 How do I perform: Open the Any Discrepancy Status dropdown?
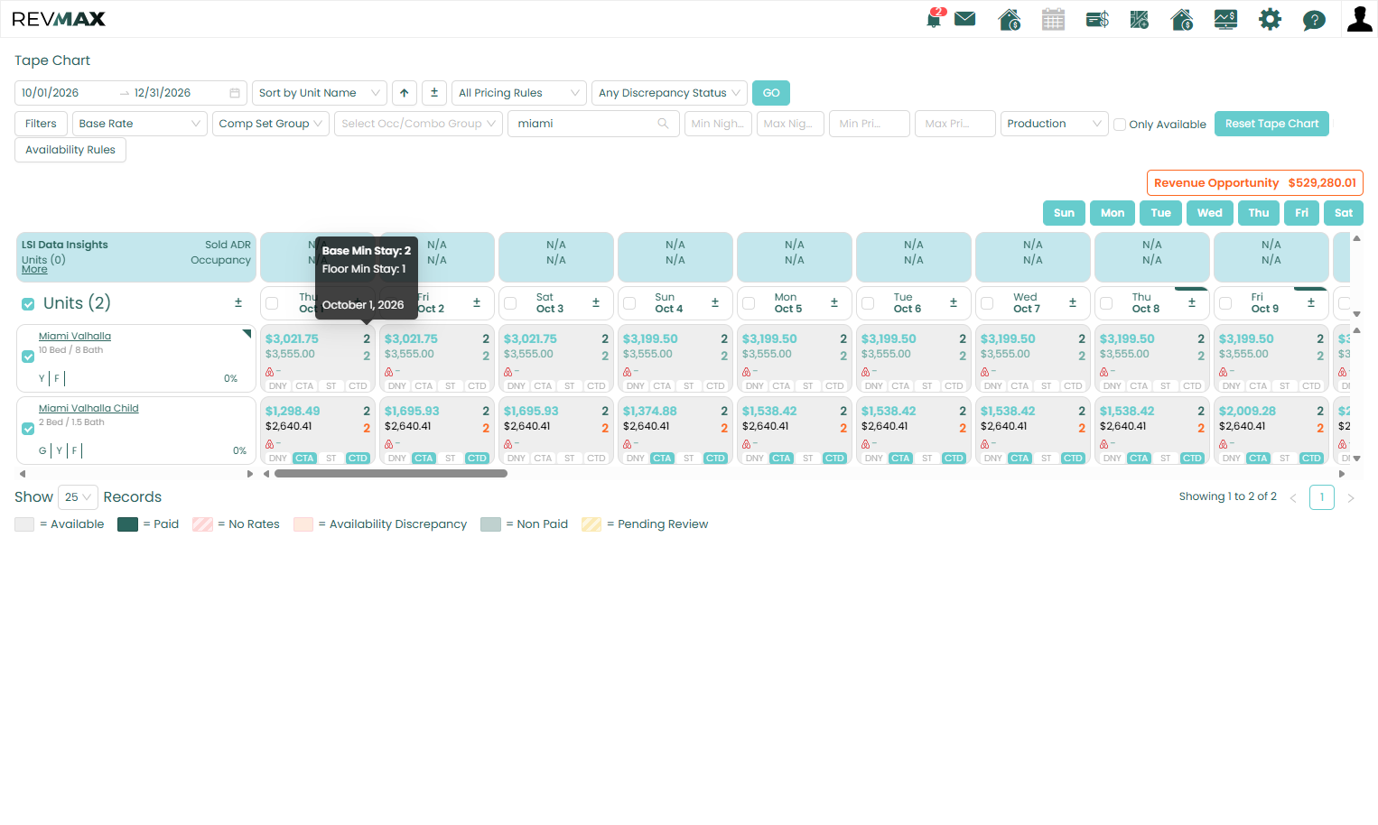tap(669, 93)
